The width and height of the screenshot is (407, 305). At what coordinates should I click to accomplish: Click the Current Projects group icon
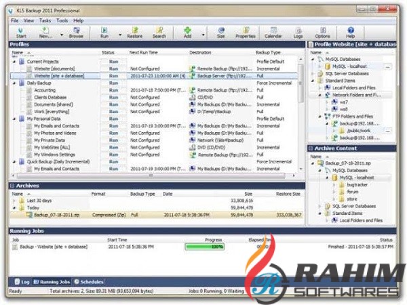coord(22,62)
